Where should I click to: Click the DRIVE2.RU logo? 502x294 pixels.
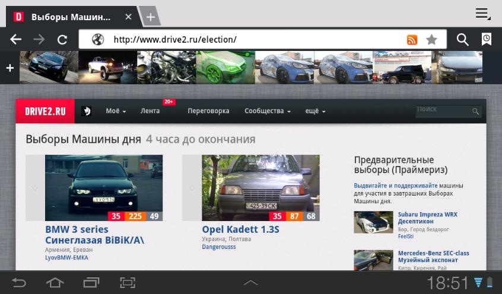click(x=45, y=111)
